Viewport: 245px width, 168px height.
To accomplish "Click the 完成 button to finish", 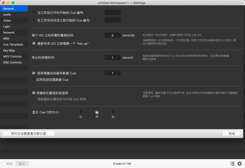I will click(x=232, y=133).
